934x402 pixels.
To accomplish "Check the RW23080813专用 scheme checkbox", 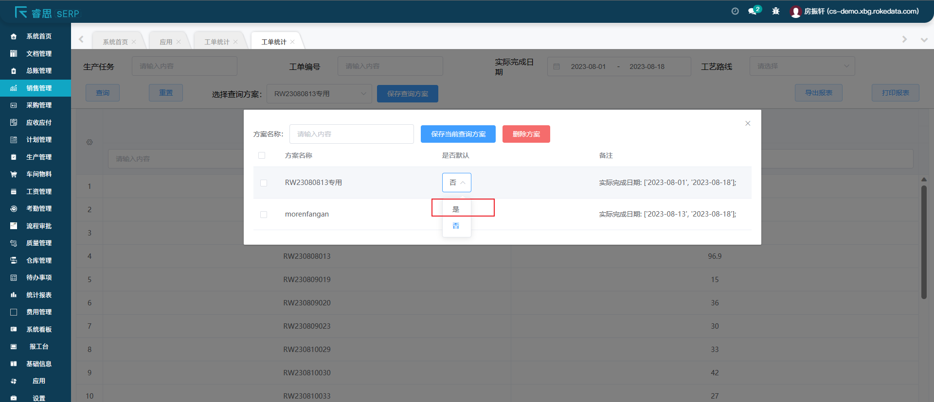I will click(x=264, y=183).
